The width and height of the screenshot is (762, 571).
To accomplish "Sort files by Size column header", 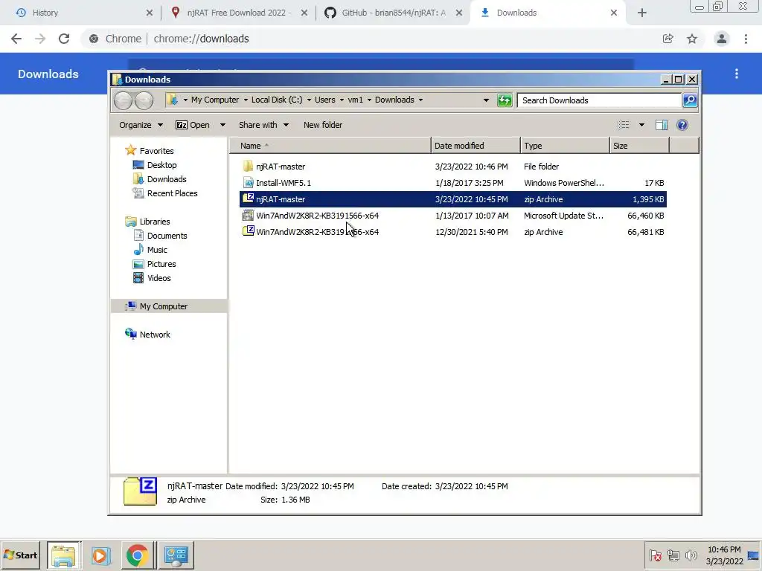I will [x=639, y=146].
